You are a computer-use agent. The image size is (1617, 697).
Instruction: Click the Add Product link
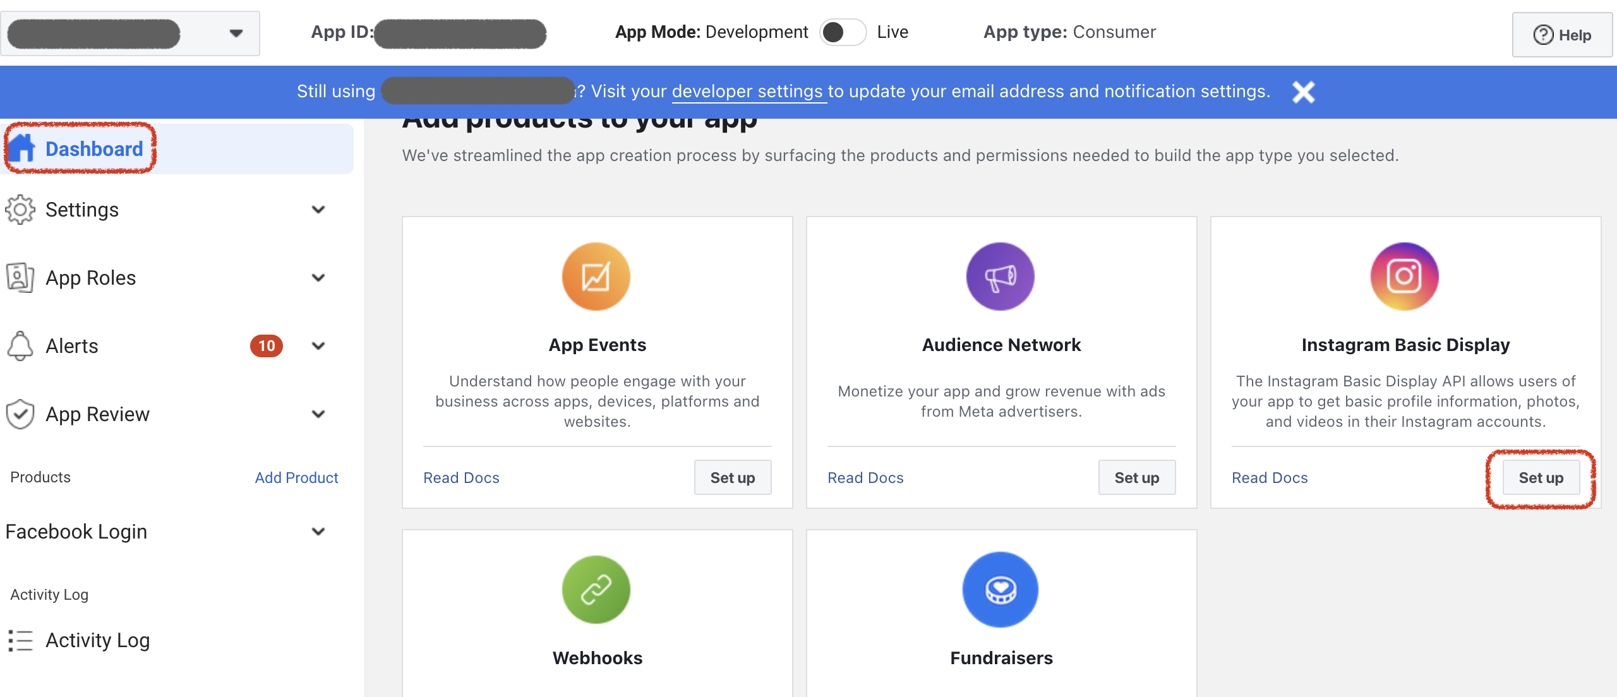296,478
